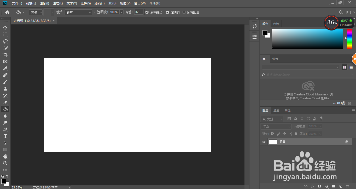Enable the All Layers (所有图层) checkbox
356x189 pixels.
pos(184,12)
